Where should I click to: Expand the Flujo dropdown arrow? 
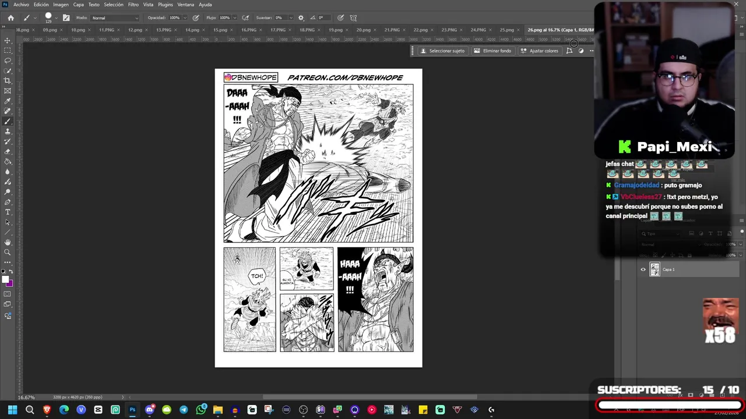(x=235, y=18)
